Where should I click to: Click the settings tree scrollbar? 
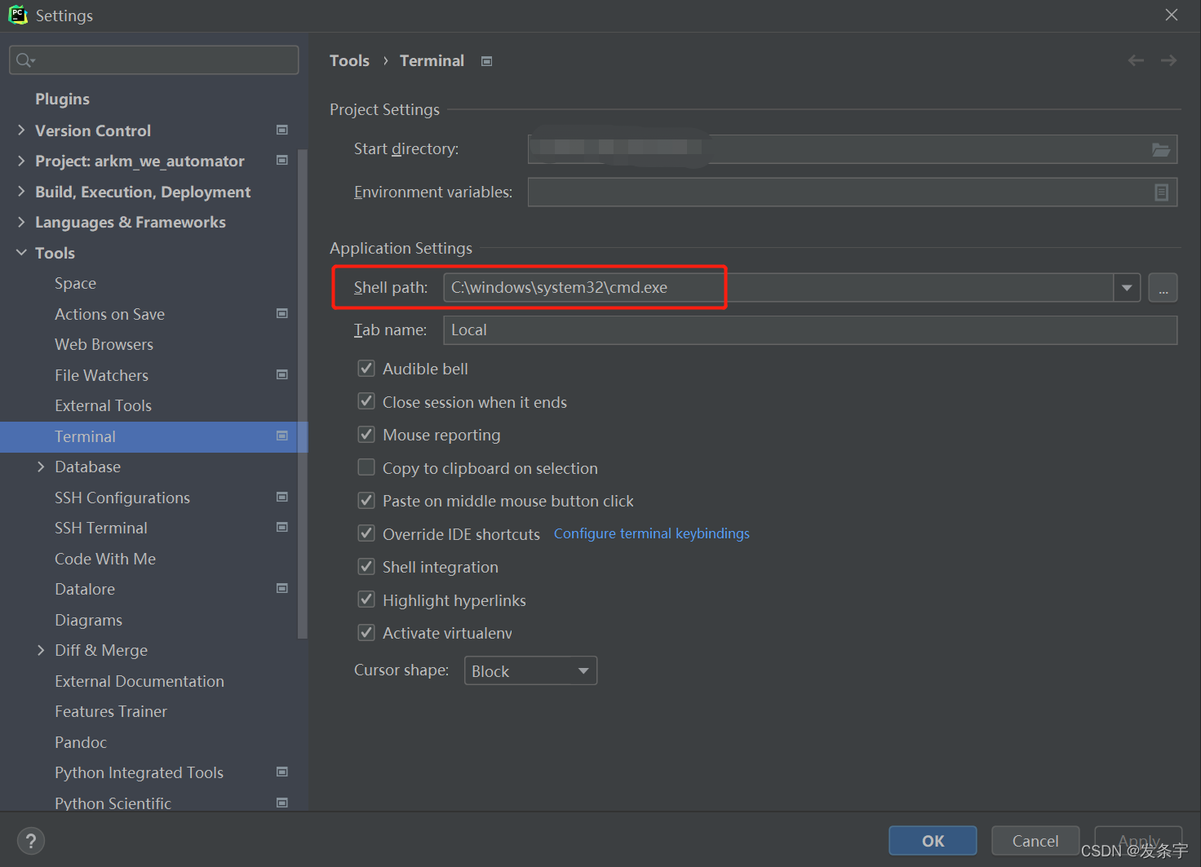pyautogui.click(x=303, y=393)
